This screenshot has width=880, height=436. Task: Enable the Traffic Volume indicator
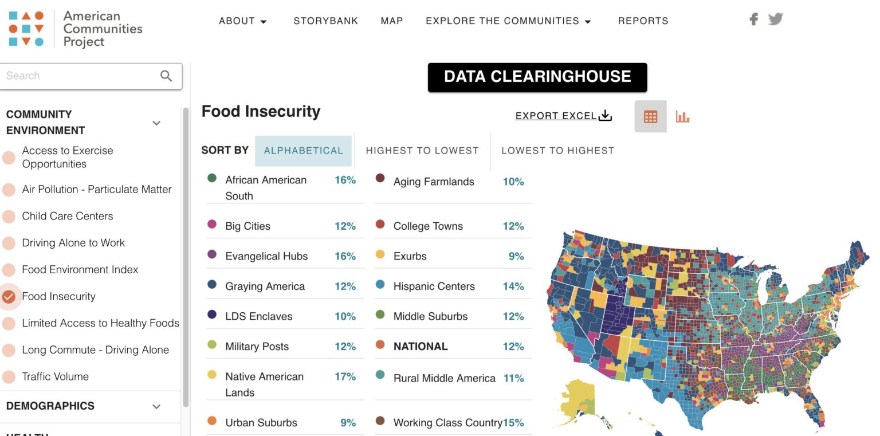pyautogui.click(x=9, y=376)
